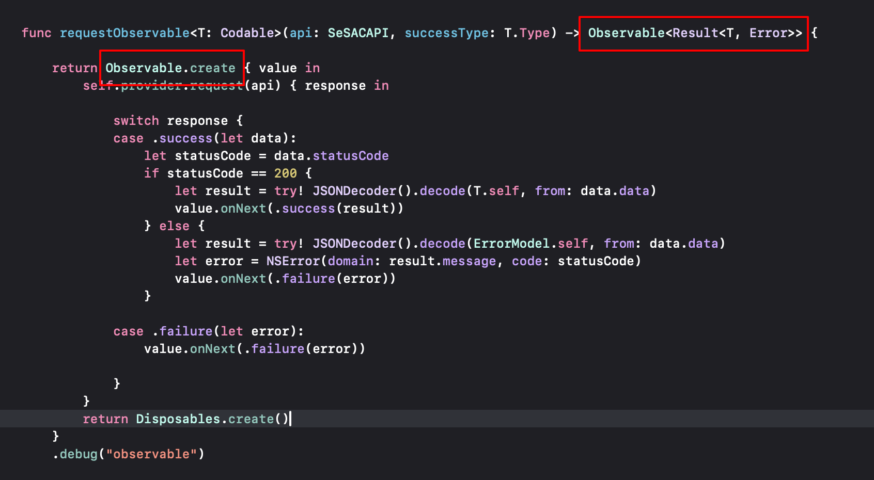Image resolution: width=874 pixels, height=480 pixels.
Task: Click value.onNext(.failure(error)) inside else block
Action: click(285, 279)
